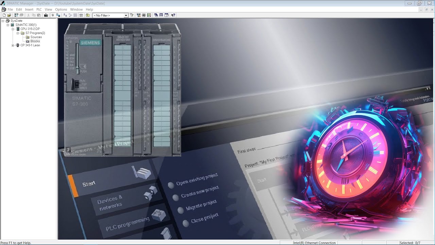Image resolution: width=435 pixels, height=245 pixels.
Task: Click the Open Project folder icon
Action: tap(10, 15)
